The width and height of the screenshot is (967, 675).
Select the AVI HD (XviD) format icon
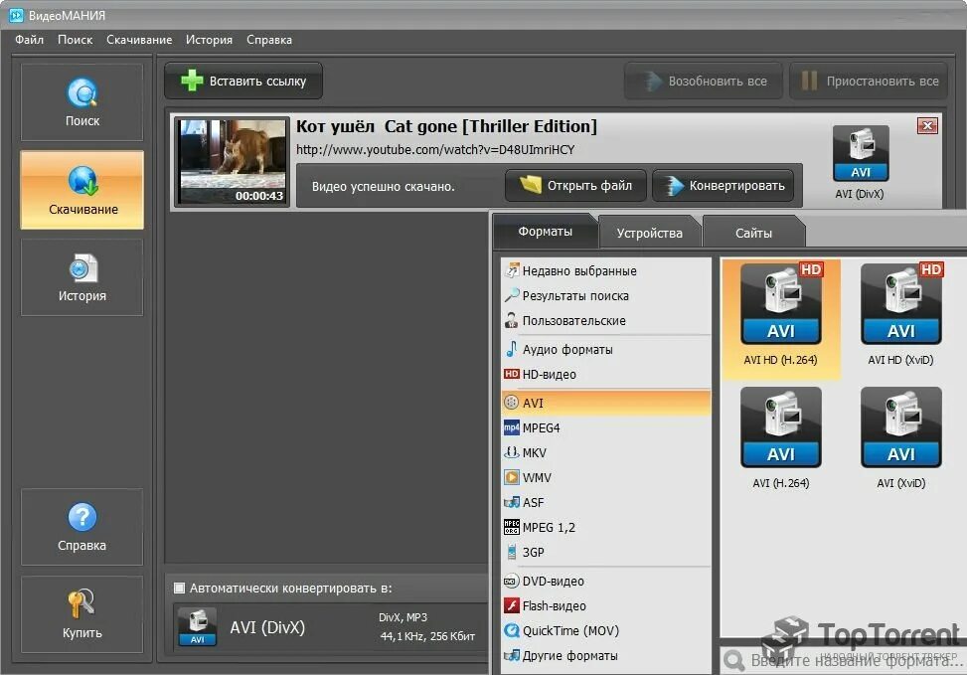(900, 302)
